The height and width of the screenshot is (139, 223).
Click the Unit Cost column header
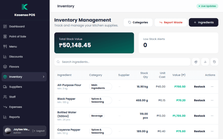(162, 75)
